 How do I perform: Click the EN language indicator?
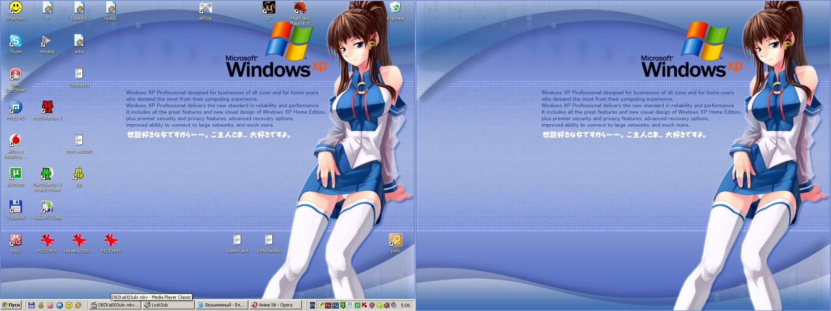tap(312, 305)
